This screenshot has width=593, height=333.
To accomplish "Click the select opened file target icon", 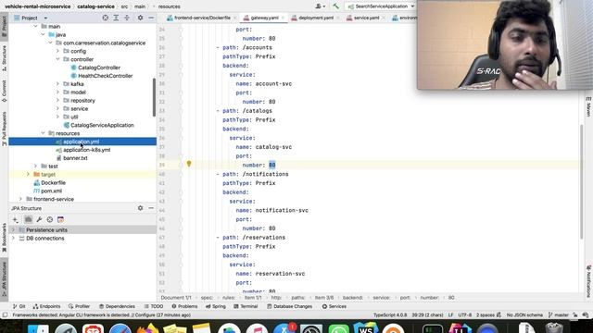I will (105, 18).
